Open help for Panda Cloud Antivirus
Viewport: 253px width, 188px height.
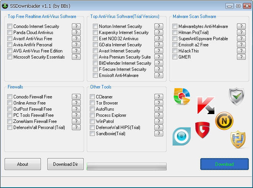click(x=76, y=32)
